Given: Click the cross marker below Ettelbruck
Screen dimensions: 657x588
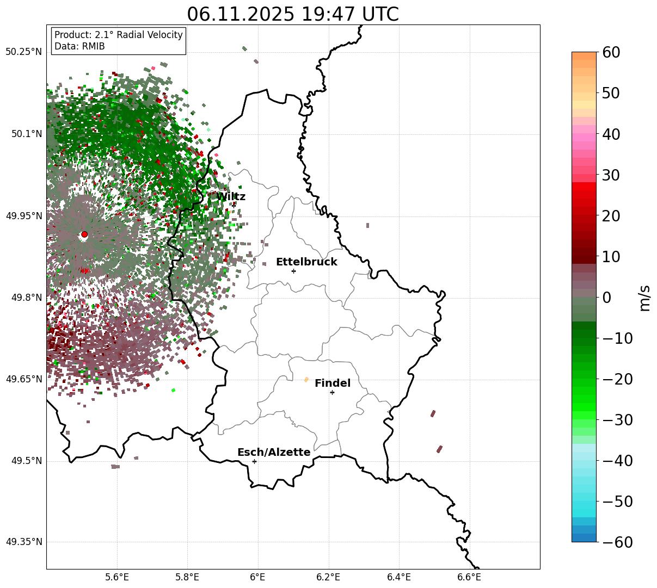Looking at the screenshot, I should pos(293,271).
